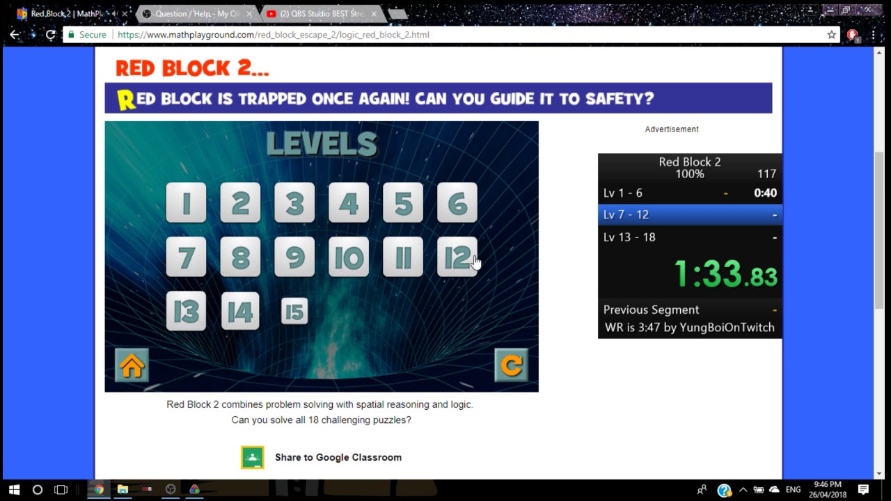Viewport: 891px width, 501px height.
Task: Switch to Red Block 2 MathPlayground tab
Action: (x=66, y=14)
